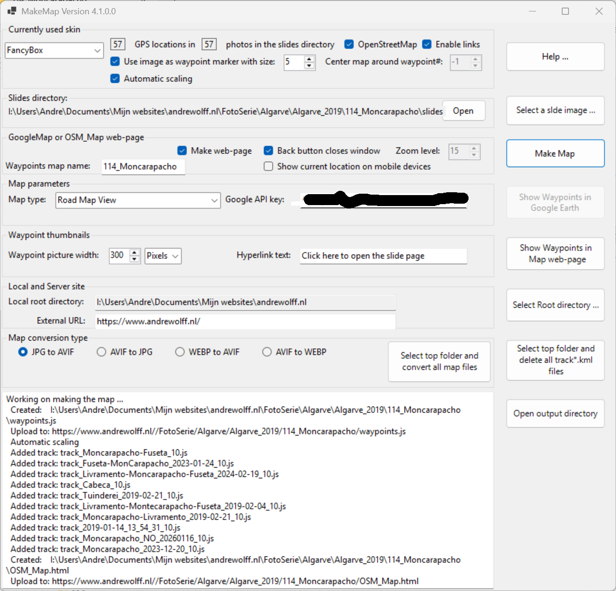The height and width of the screenshot is (591, 616).
Task: Minimize the MakeMap window
Action: (x=533, y=11)
